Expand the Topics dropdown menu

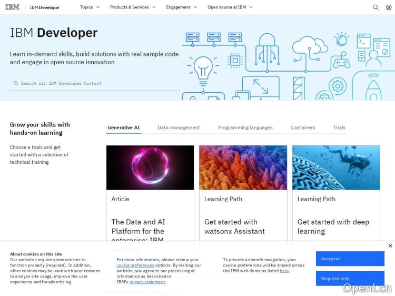pyautogui.click(x=89, y=7)
